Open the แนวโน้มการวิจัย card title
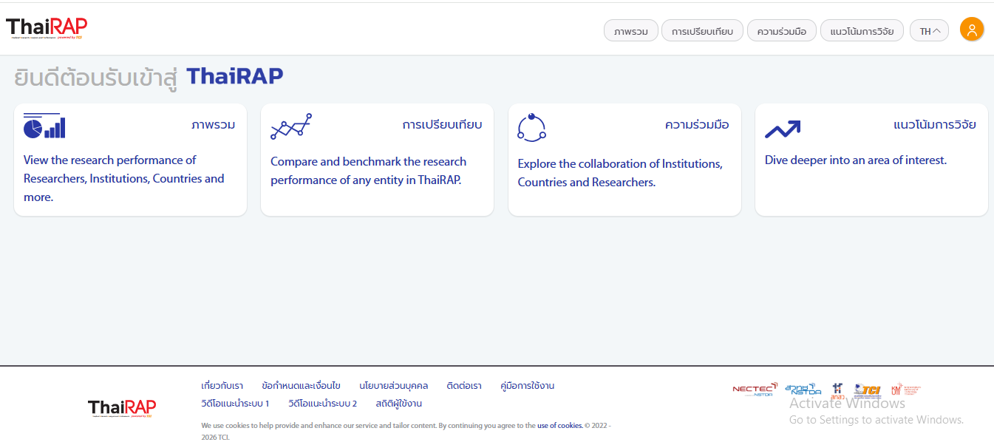This screenshot has height=445, width=994. 935,124
